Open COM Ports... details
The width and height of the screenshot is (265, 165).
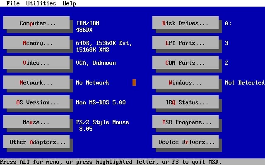[185, 62]
